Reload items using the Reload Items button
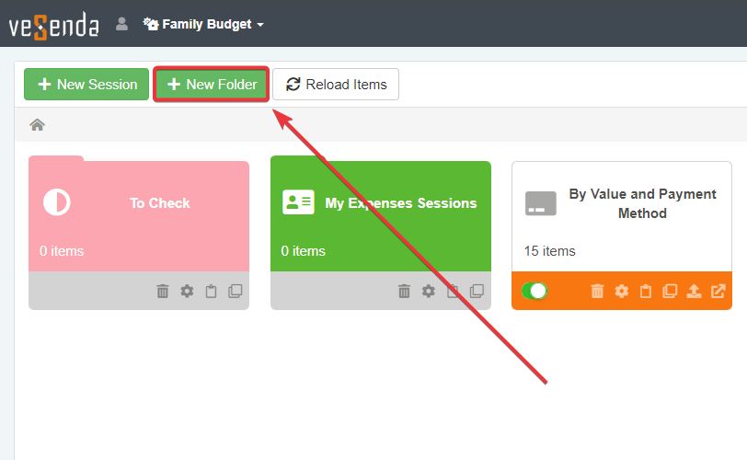This screenshot has height=460, width=747. [336, 85]
